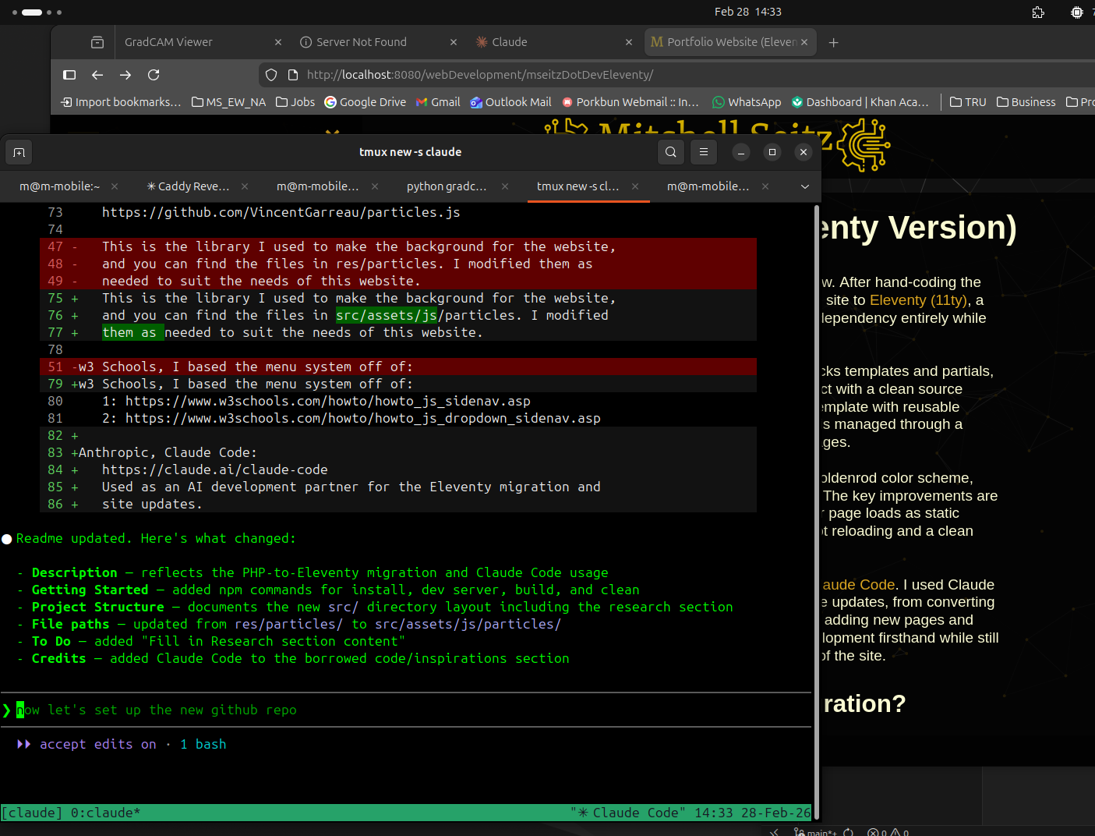This screenshot has height=836, width=1095.
Task: Open the Gmail bookmark
Action: point(438,101)
